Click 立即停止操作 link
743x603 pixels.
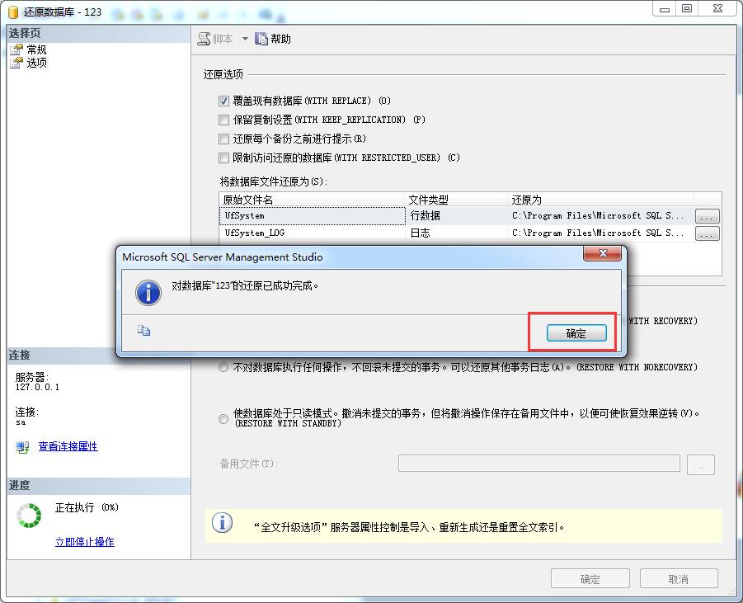pos(85,542)
